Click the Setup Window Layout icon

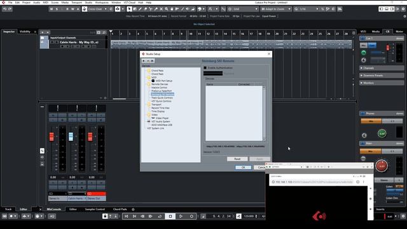[x=398, y=9]
